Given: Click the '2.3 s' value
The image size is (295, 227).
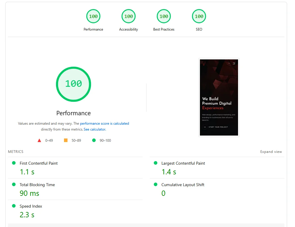Looking at the screenshot, I should (x=27, y=215).
